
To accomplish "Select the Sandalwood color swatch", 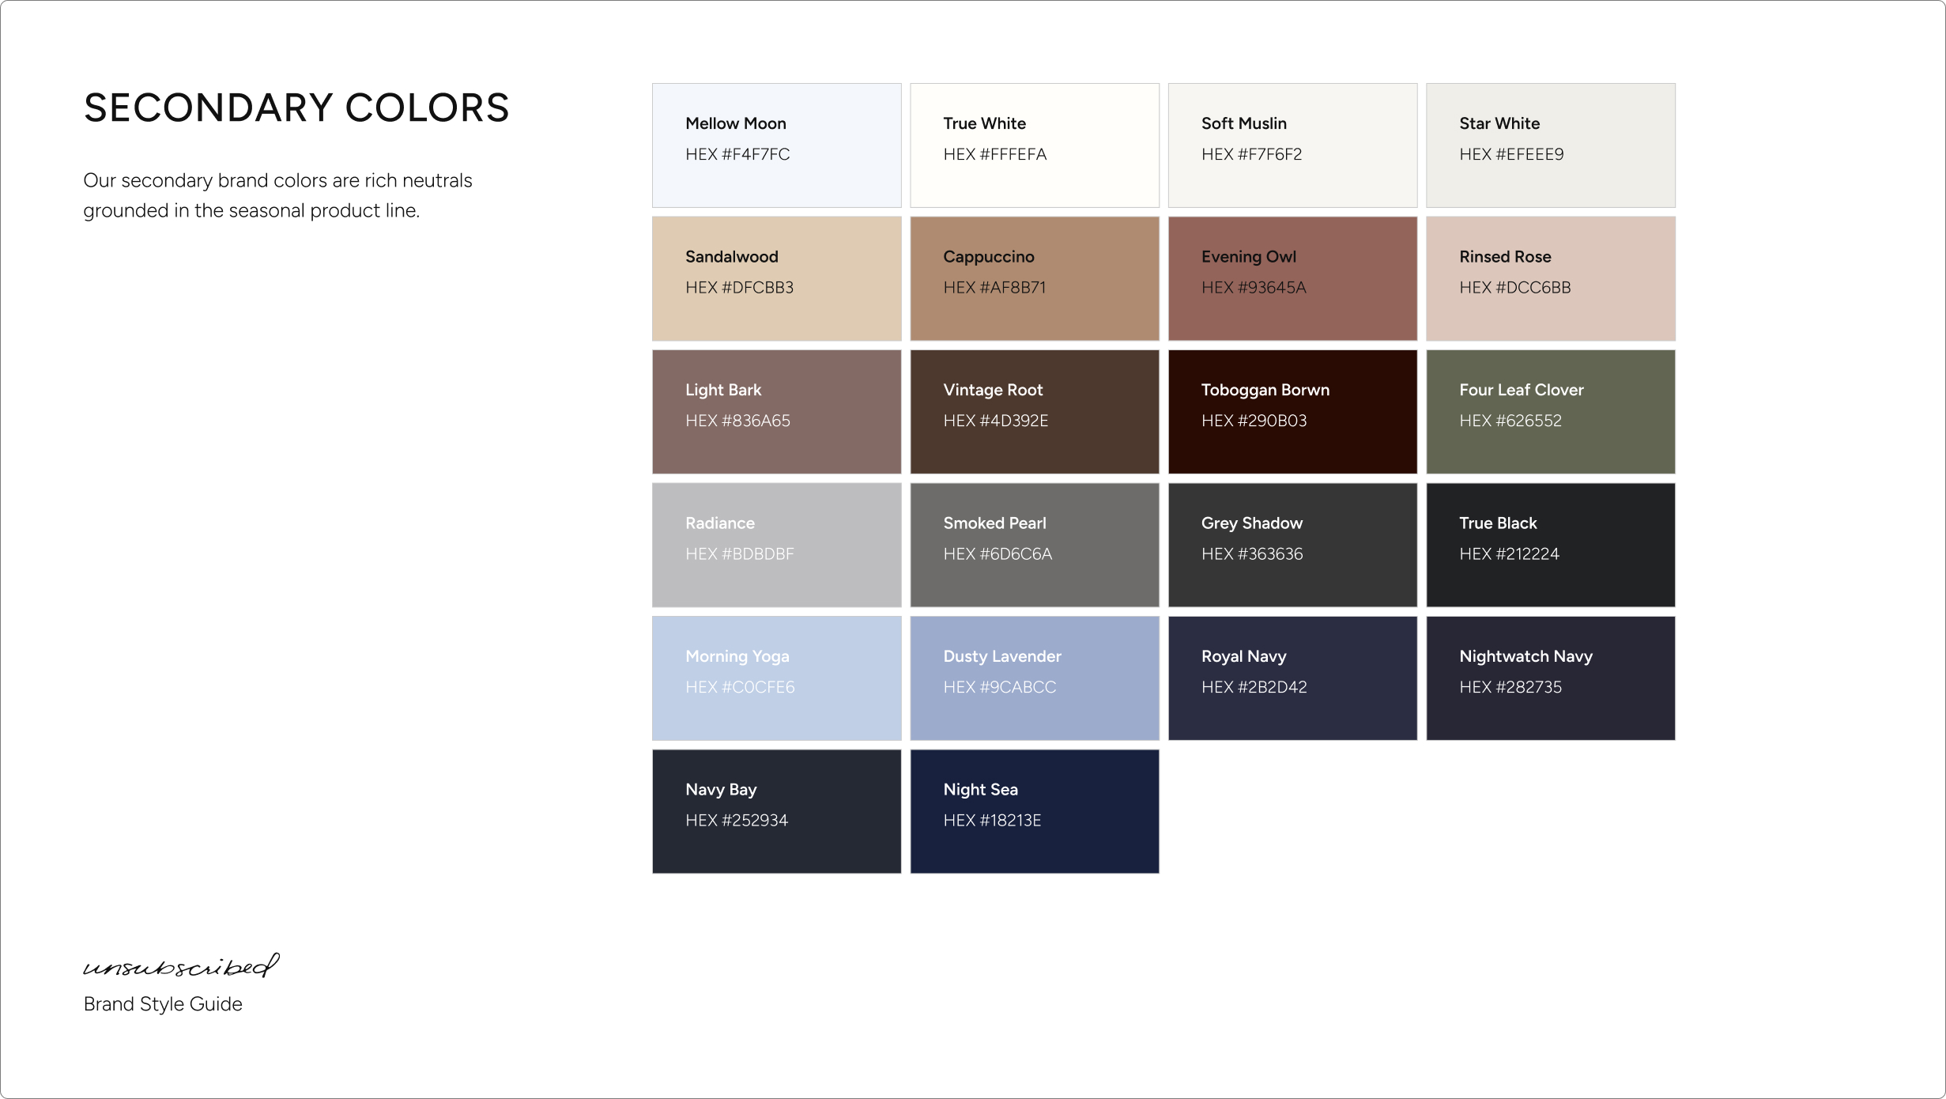I will (776, 278).
